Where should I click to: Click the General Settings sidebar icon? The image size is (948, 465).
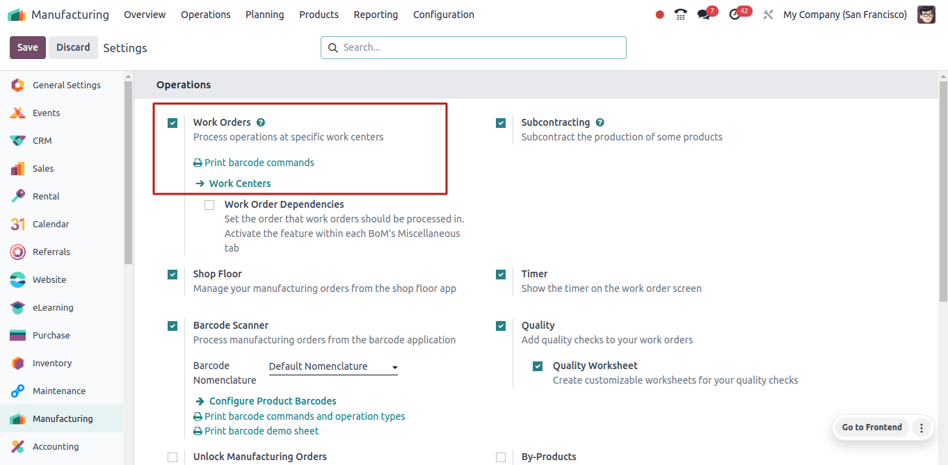pyautogui.click(x=18, y=85)
